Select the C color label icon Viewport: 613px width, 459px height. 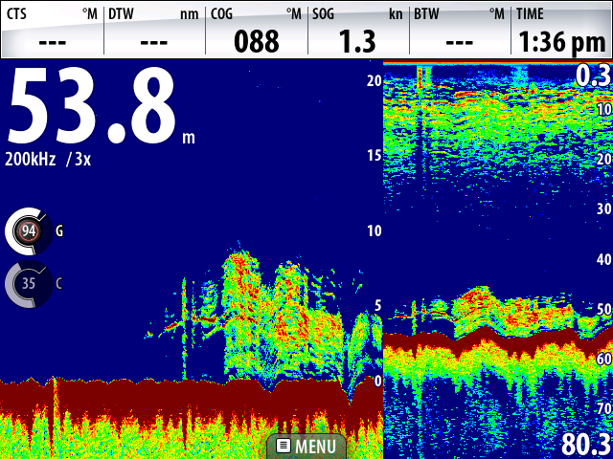[x=59, y=283]
